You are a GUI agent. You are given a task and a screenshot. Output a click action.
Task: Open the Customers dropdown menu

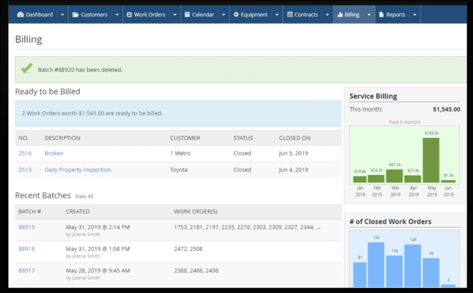pos(117,14)
